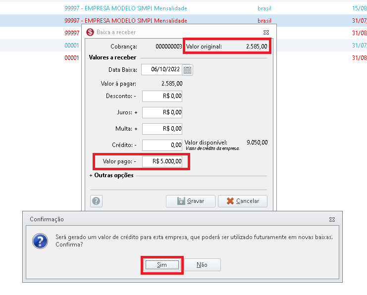Select the highlighted red 99997 Mensalidade row
The height and width of the screenshot is (295, 367).
183,21
